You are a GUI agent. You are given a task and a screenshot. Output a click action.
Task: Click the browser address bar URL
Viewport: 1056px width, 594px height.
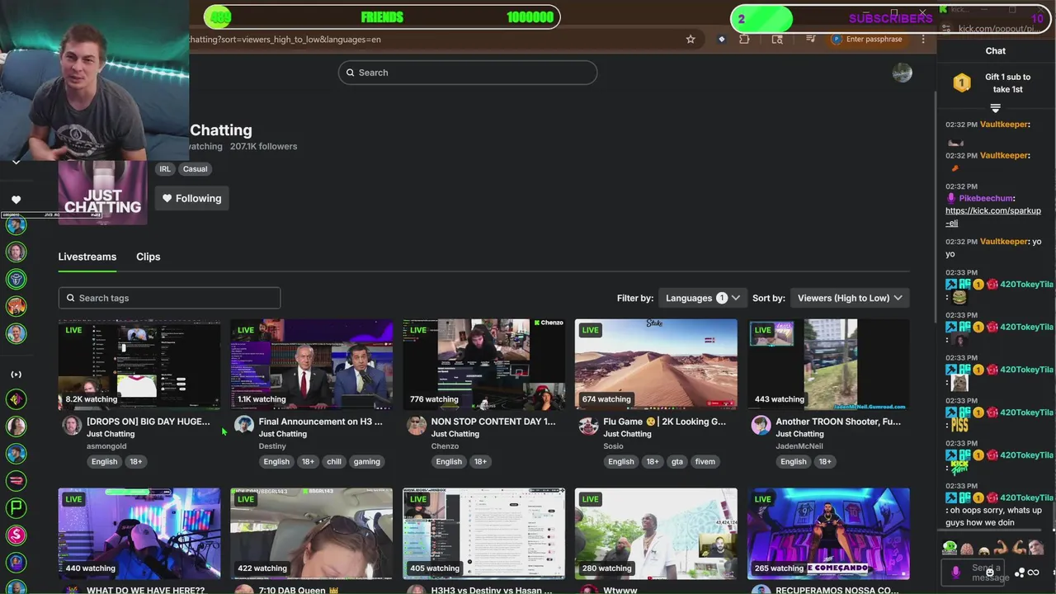285,39
